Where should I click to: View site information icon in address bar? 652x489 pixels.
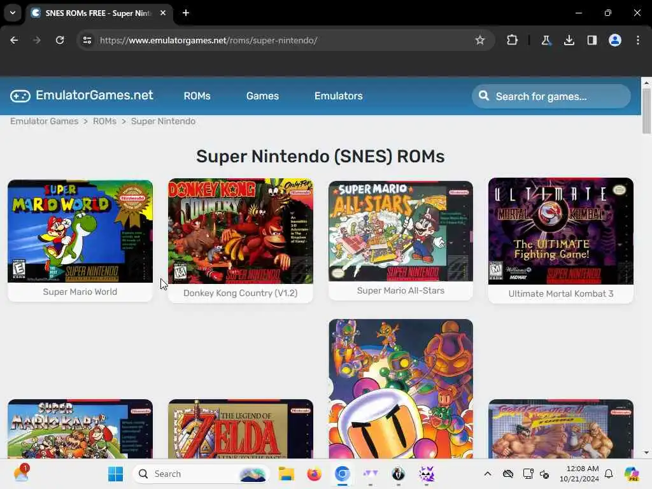click(87, 40)
